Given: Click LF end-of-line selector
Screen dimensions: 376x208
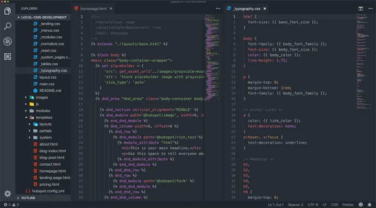Looking at the screenshot, I should 324,205.
